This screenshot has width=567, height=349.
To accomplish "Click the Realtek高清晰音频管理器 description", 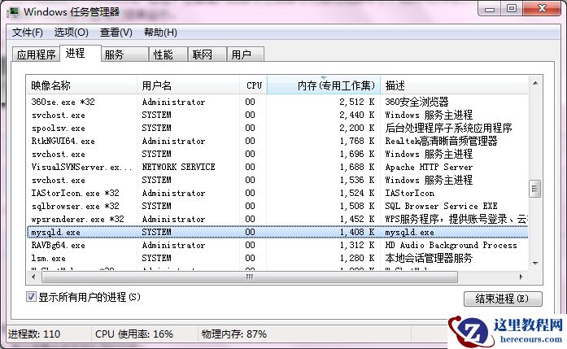I will coord(441,141).
